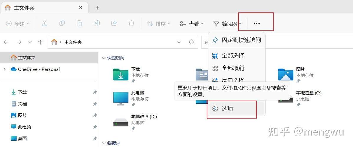Click the Share icon in toolbar

tap(114, 23)
